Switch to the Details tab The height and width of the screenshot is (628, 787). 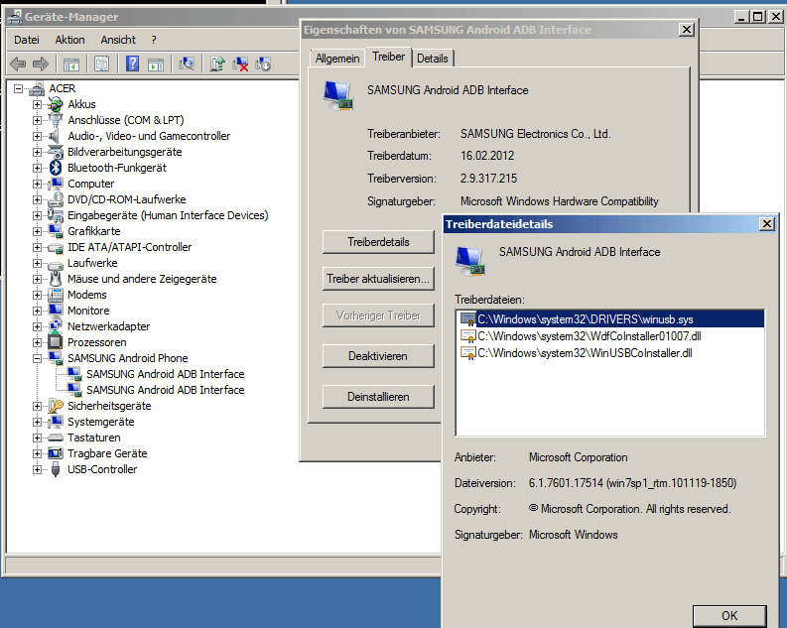[432, 59]
